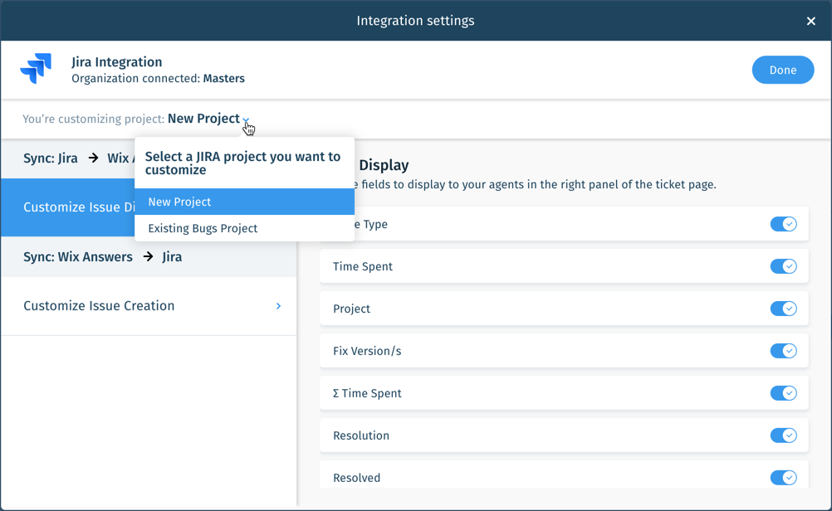832x511 pixels.
Task: Disable the Project field switch
Action: pos(783,309)
